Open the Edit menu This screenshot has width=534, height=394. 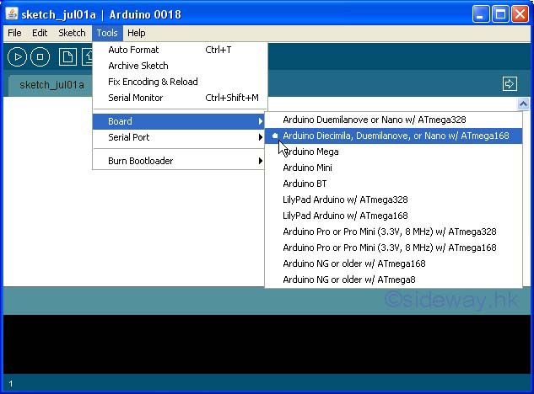coord(40,33)
